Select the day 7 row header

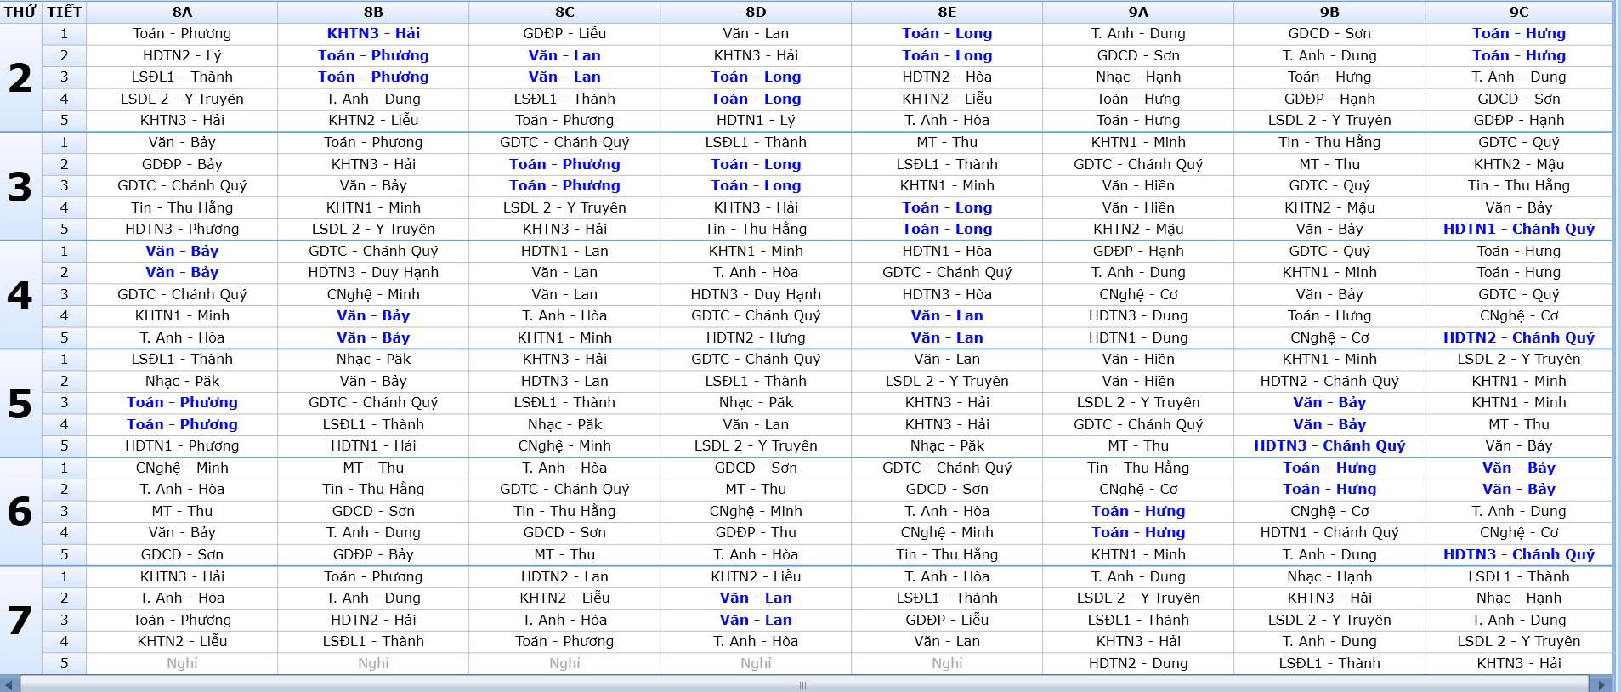20,620
